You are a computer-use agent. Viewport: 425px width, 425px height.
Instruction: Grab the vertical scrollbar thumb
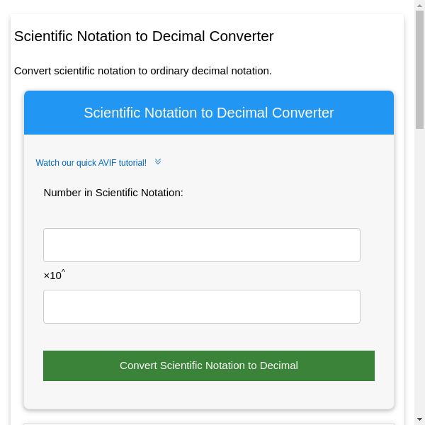(x=419, y=71)
